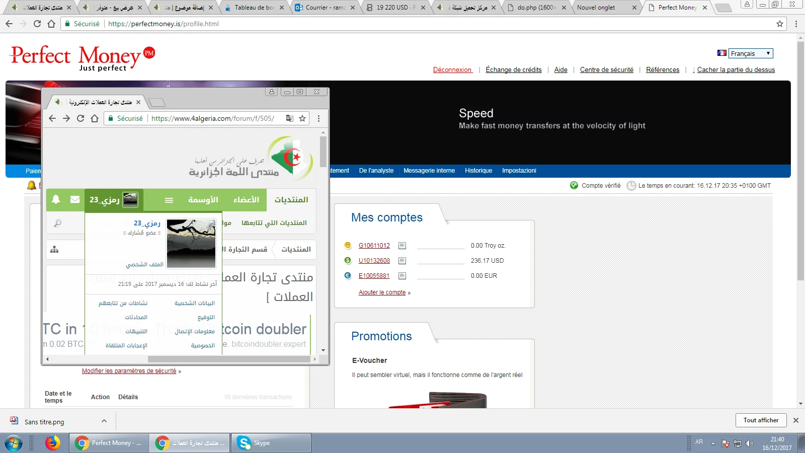This screenshot has height=453, width=805.
Task: Bookmark the Perfect Money page with star
Action: pyautogui.click(x=780, y=24)
